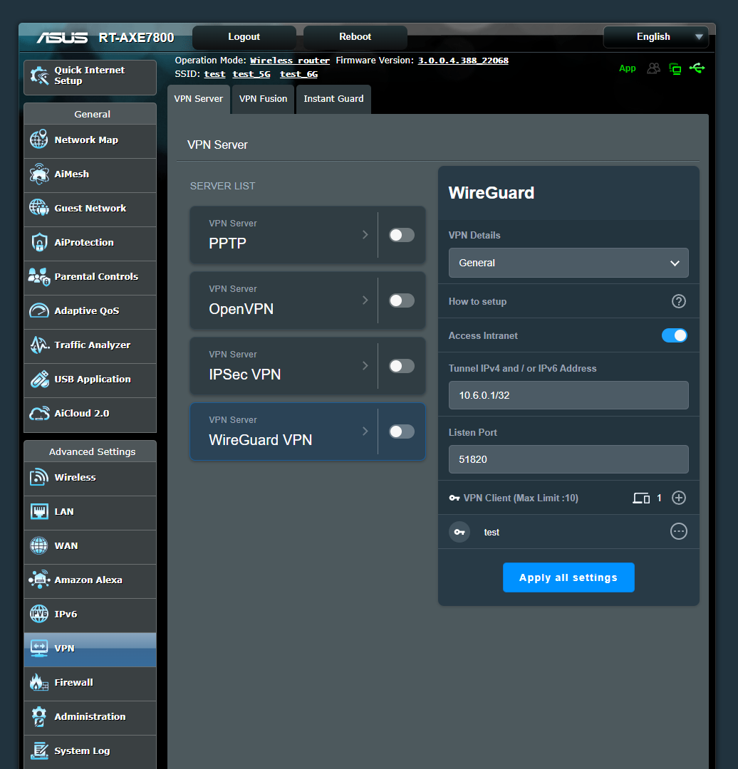Click the test SSID link
The width and height of the screenshot is (738, 769).
coord(214,74)
